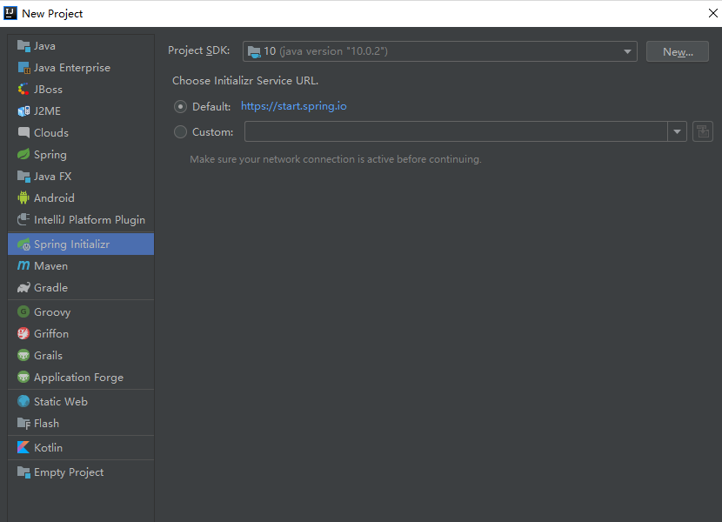Select the Groovy list entry
Screen dimensions: 722x522
pyautogui.click(x=81, y=312)
